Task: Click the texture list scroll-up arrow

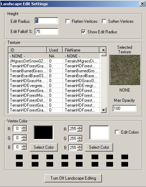Action: point(103,50)
